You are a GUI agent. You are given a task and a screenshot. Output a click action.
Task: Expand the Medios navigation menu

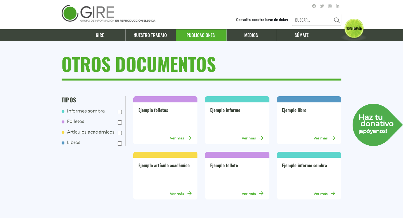pos(251,35)
